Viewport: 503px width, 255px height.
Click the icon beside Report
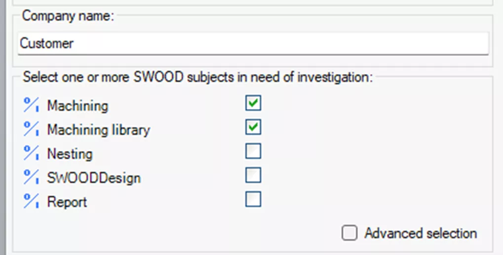pos(31,202)
